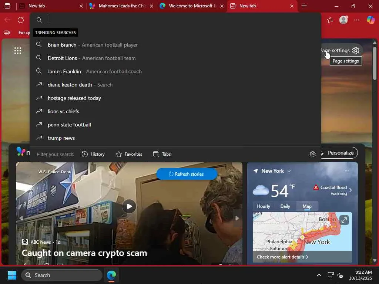This screenshot has width=379, height=284.
Task: Open new tab with plus button
Action: [304, 6]
